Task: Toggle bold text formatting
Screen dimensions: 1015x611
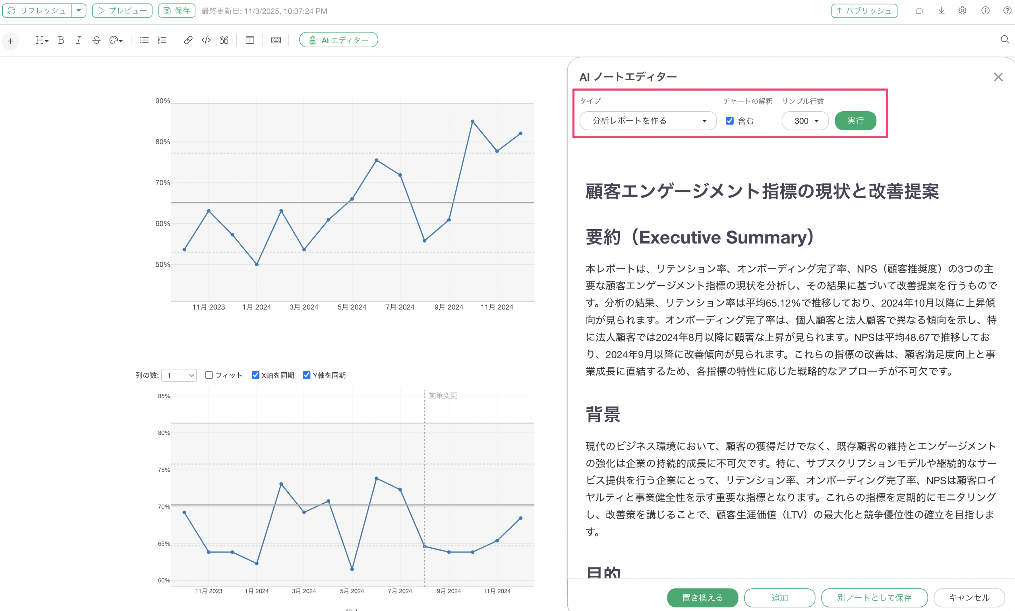Action: (x=61, y=40)
